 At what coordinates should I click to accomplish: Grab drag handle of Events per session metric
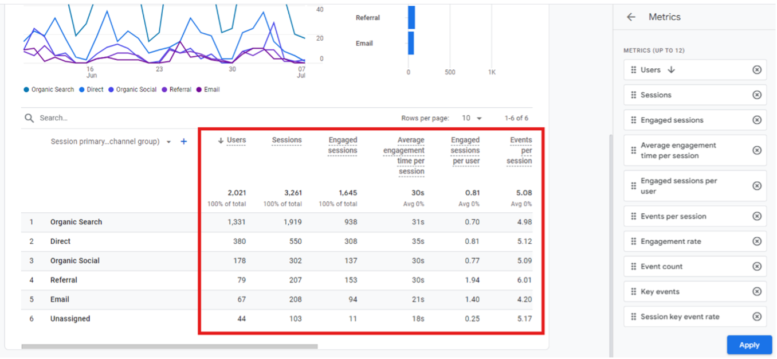[x=633, y=216]
